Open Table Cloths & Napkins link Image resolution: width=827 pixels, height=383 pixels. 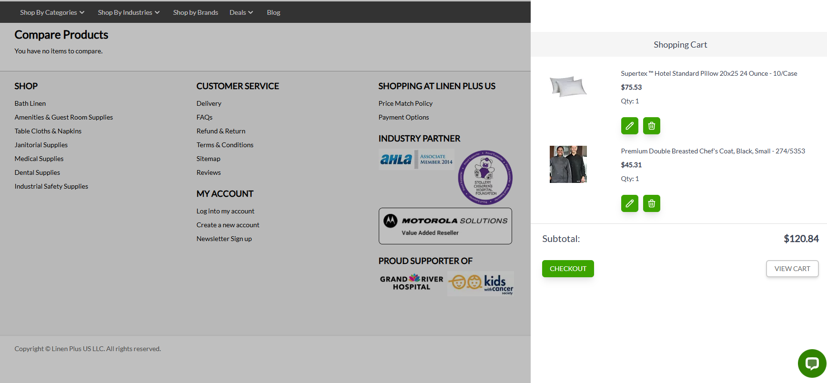48,131
